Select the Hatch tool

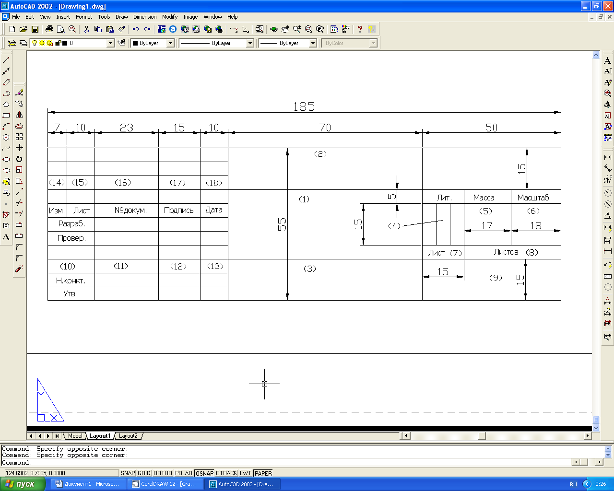pyautogui.click(x=6, y=215)
